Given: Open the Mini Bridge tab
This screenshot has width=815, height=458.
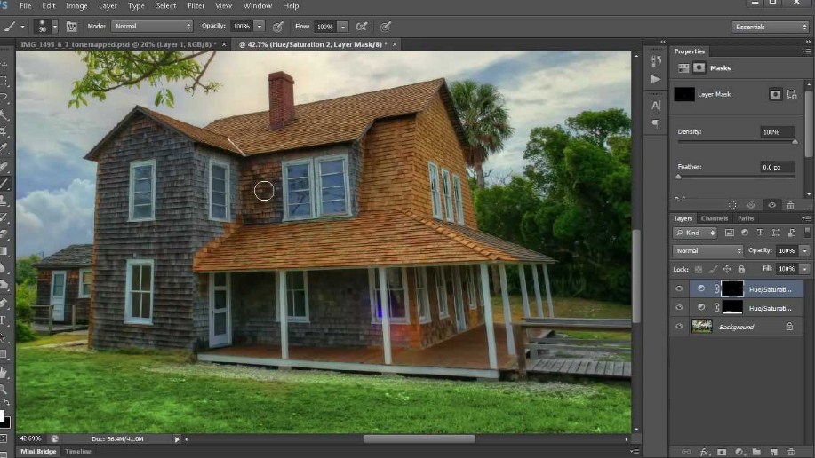Looking at the screenshot, I should tap(38, 451).
